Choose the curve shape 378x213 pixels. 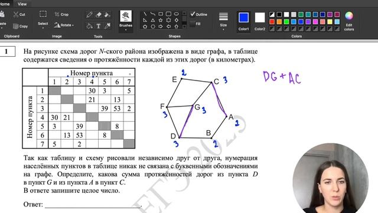tap(153, 14)
